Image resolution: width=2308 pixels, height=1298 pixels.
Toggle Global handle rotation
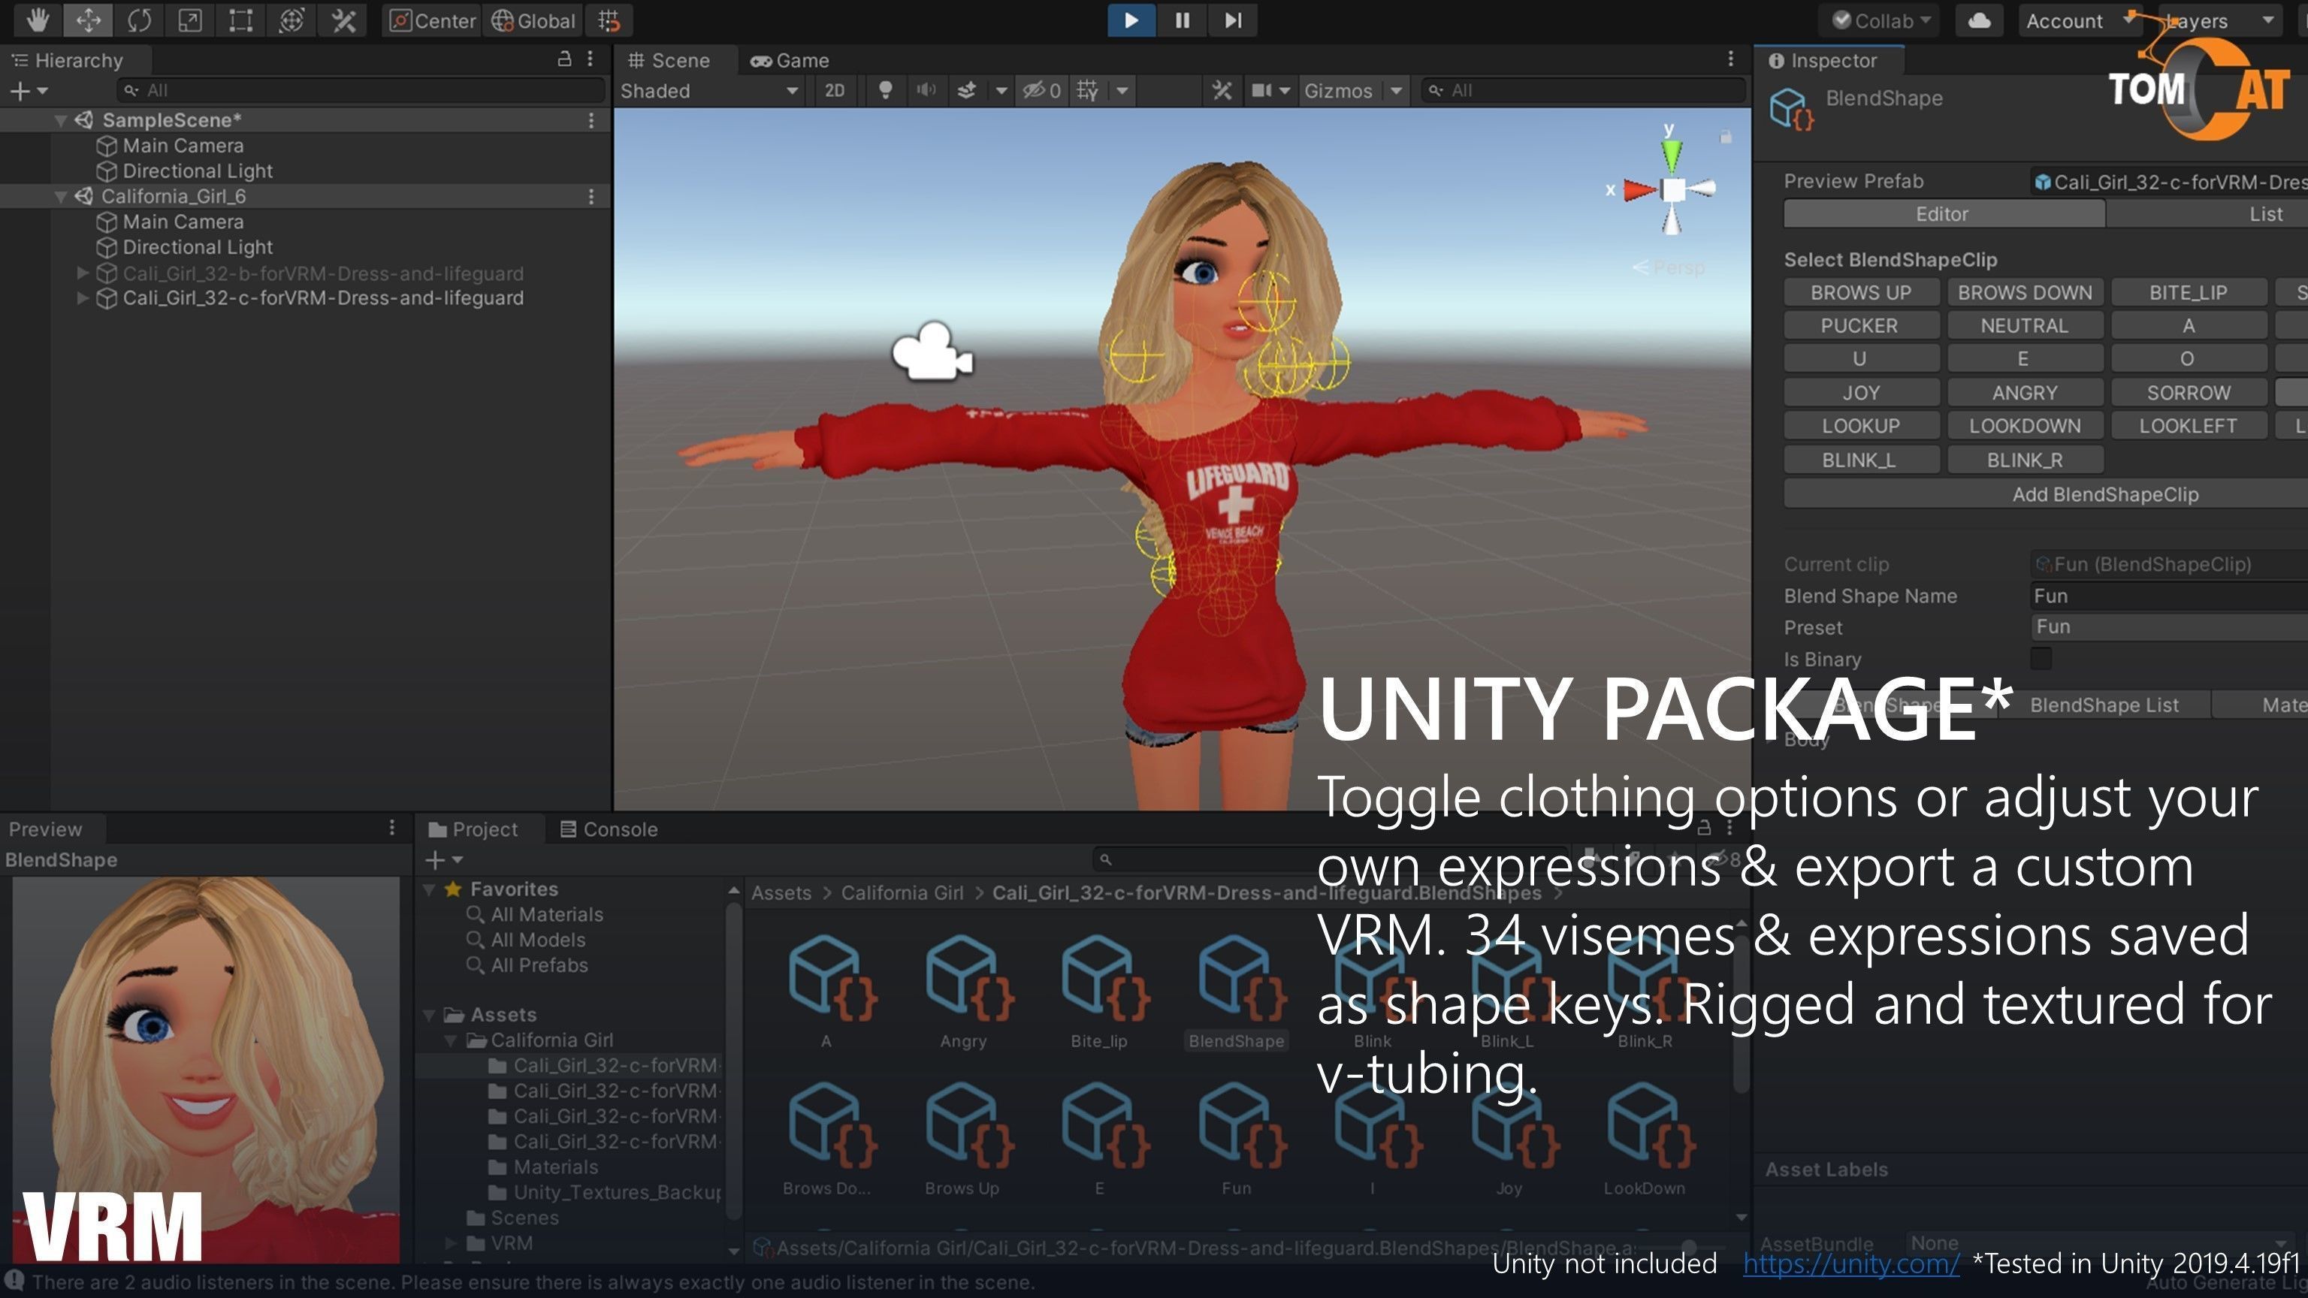(x=533, y=20)
